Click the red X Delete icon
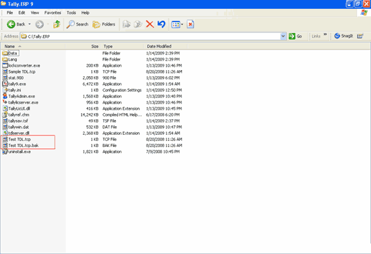Viewport: 371px width, 254px height. tap(150, 24)
